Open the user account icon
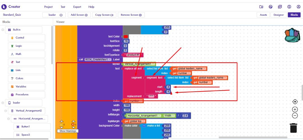Image resolution: width=303 pixels, height=140 pixels. (x=299, y=7)
